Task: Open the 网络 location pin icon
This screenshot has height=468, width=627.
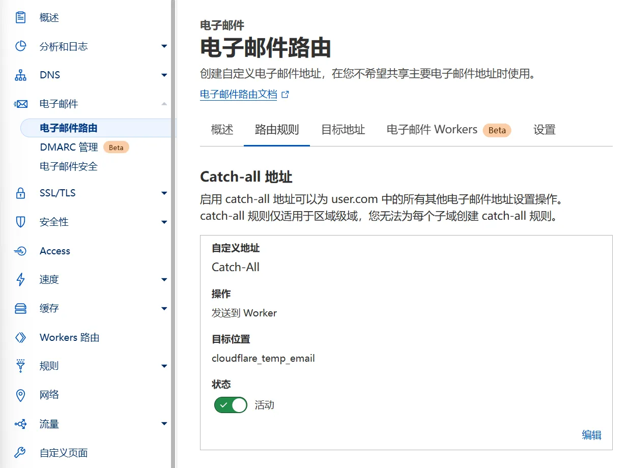Action: coord(20,395)
